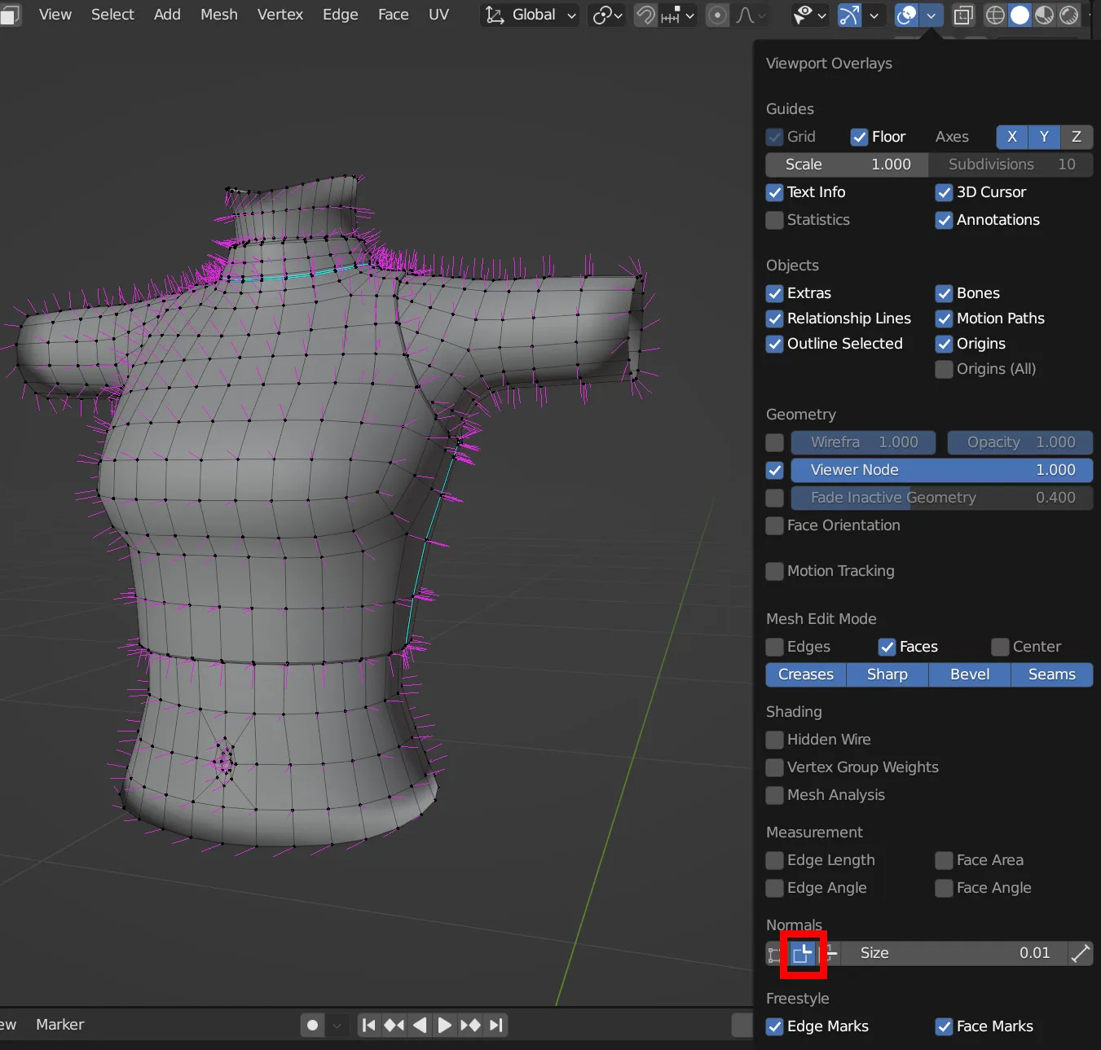Uncheck the Extras checkbox

774,293
